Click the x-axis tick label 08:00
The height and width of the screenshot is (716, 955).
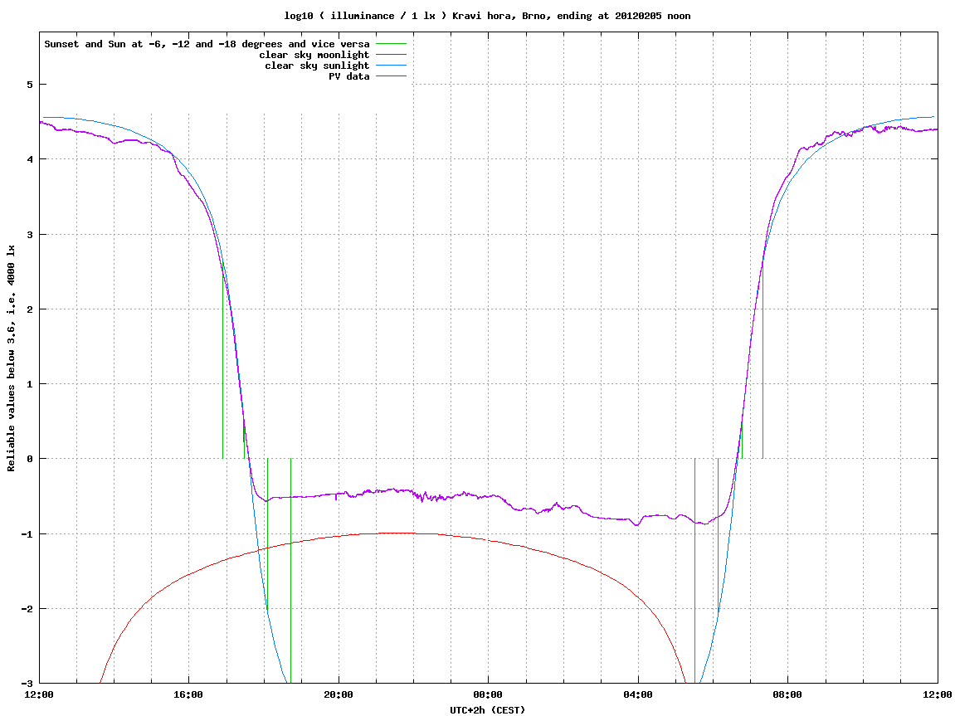coord(787,694)
